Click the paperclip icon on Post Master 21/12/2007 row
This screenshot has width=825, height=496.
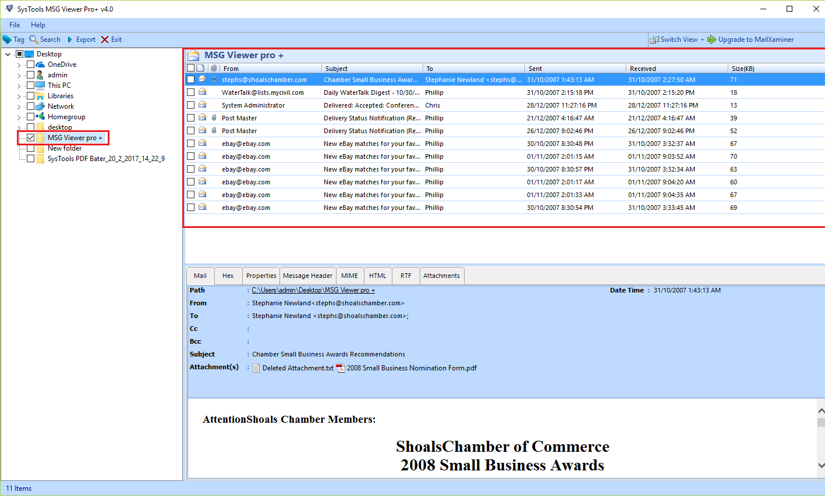[x=214, y=118]
